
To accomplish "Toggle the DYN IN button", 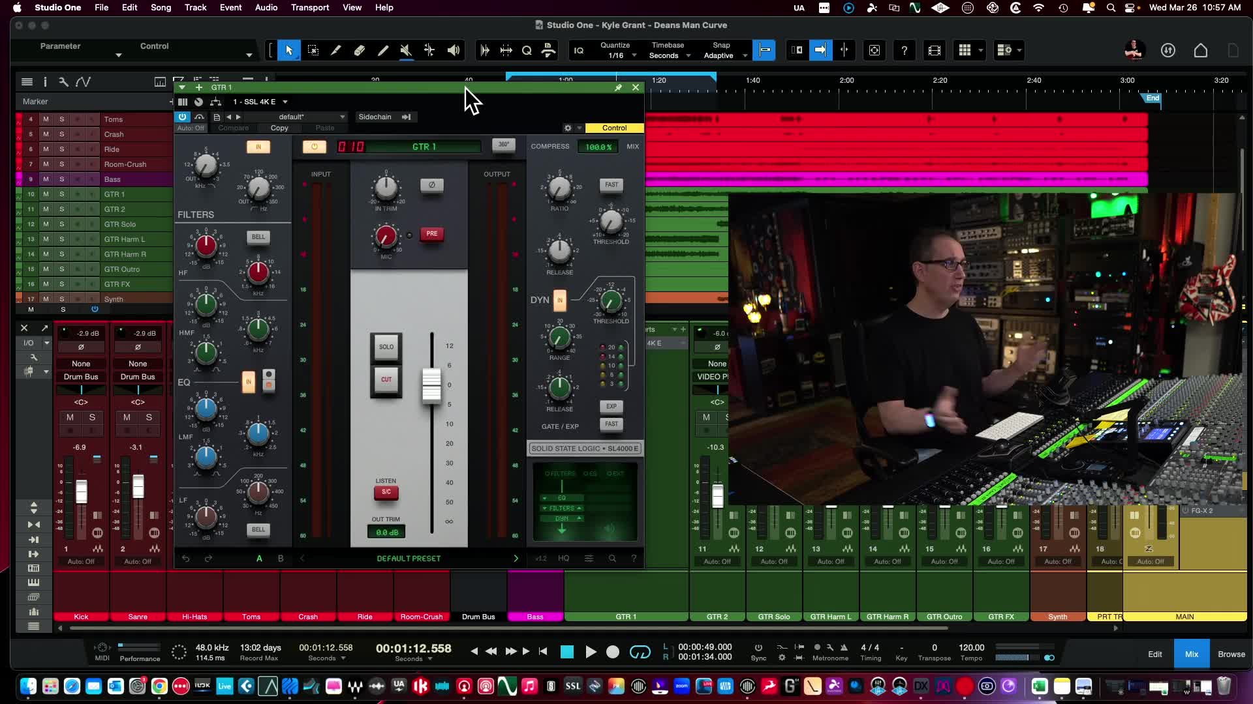I will pyautogui.click(x=559, y=301).
